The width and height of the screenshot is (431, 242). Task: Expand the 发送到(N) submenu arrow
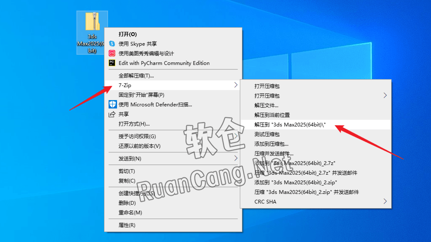(236, 158)
